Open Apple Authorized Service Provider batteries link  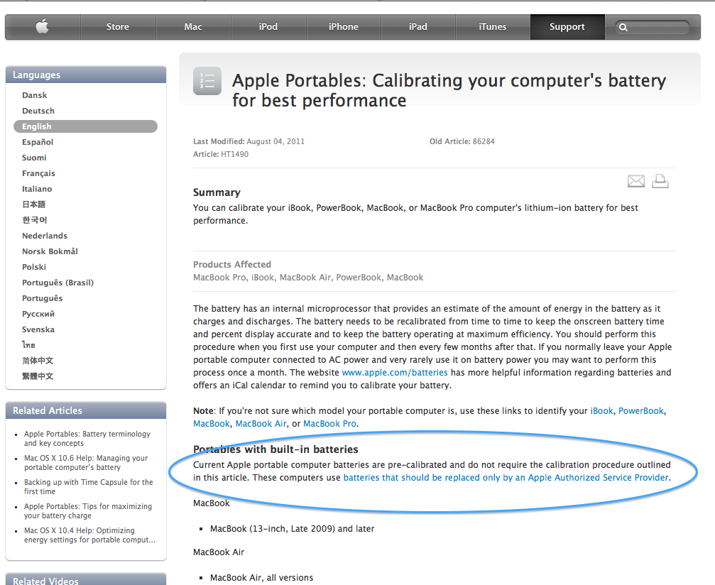pyautogui.click(x=506, y=477)
